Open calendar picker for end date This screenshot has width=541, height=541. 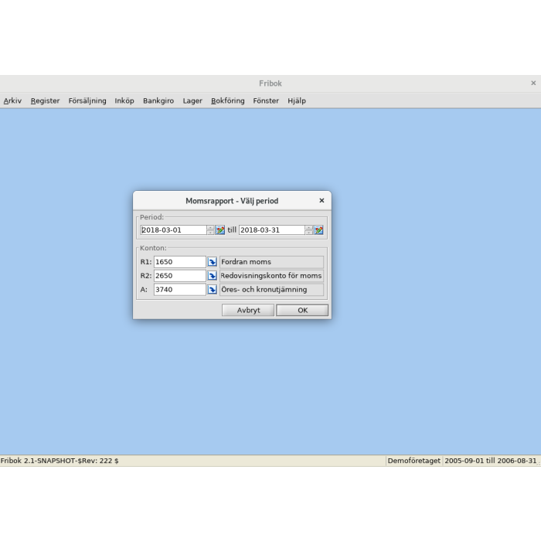click(x=318, y=230)
